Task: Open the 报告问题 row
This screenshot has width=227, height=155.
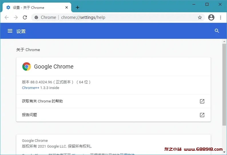Action: pyautogui.click(x=113, y=115)
